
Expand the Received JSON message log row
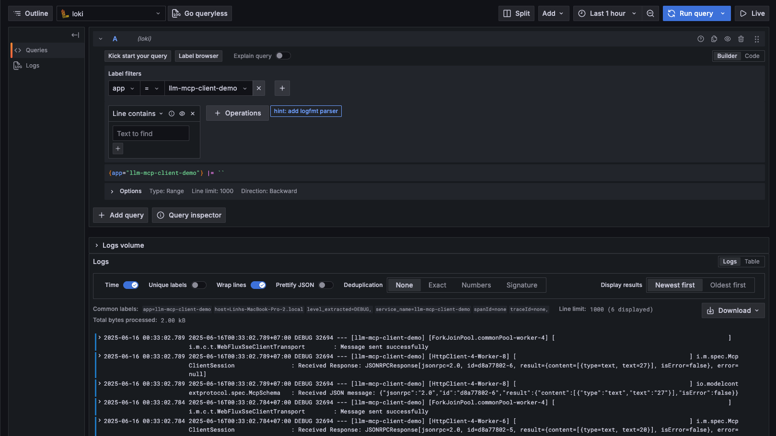pos(100,383)
